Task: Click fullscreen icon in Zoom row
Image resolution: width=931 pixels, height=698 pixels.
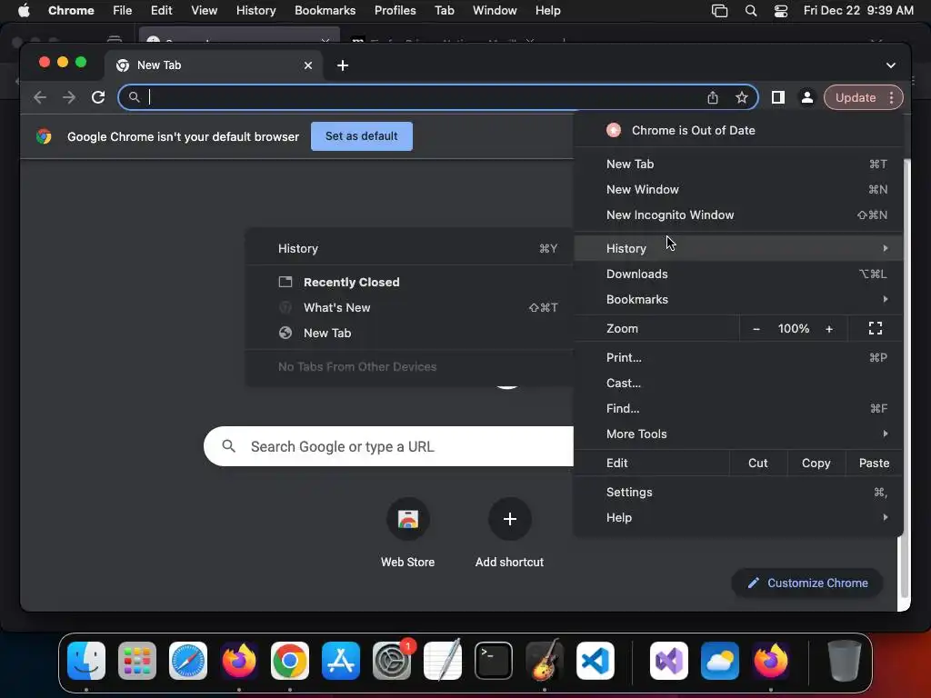Action: (876, 328)
